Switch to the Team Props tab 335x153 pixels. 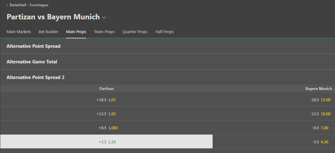(x=104, y=32)
